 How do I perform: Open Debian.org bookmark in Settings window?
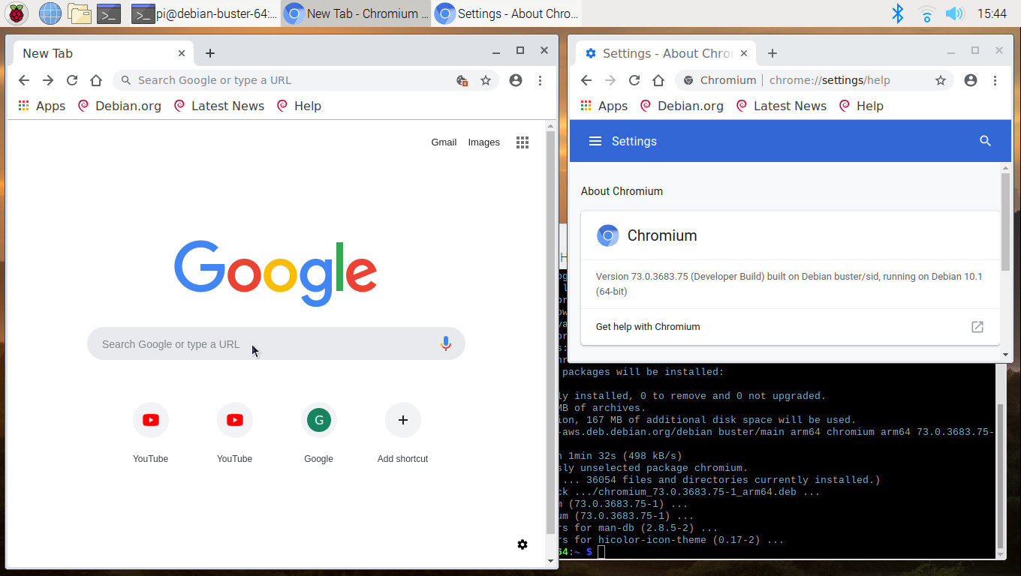682,106
